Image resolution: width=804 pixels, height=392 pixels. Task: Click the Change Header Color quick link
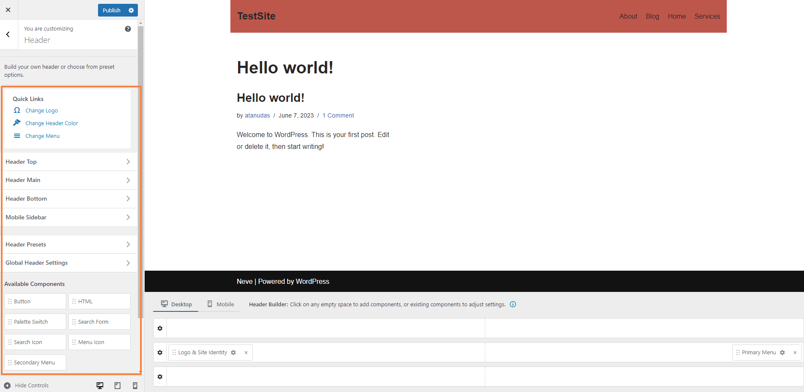(52, 123)
